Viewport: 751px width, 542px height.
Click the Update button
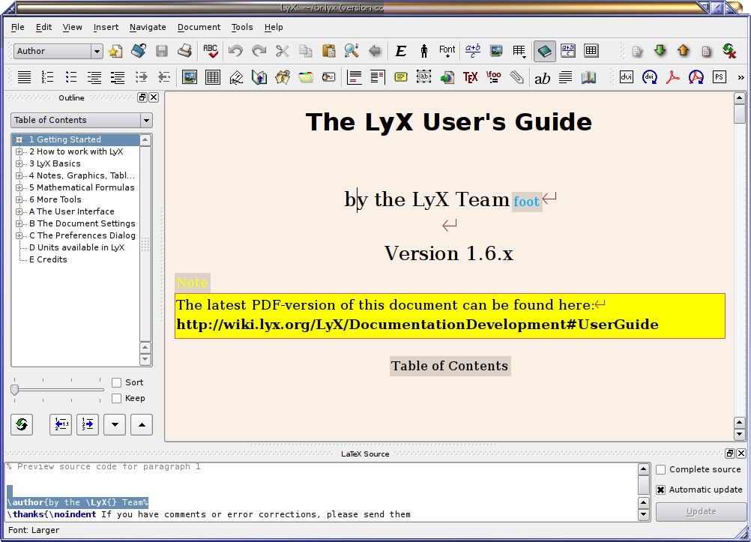pyautogui.click(x=701, y=512)
